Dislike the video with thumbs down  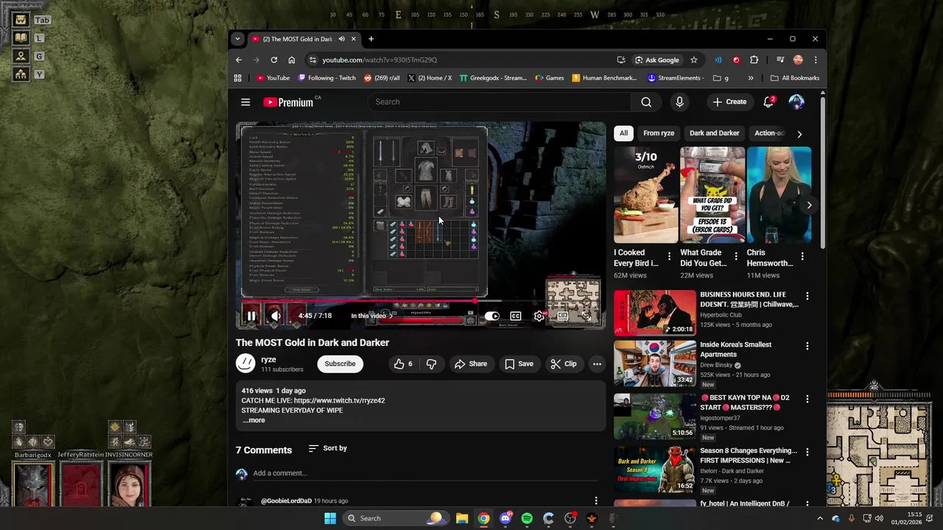tap(431, 364)
